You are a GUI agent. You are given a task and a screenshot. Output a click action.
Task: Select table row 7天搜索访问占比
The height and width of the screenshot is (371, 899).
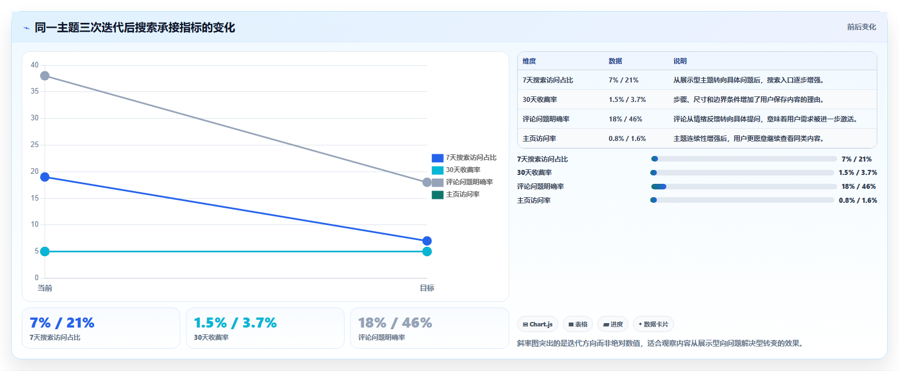click(697, 80)
